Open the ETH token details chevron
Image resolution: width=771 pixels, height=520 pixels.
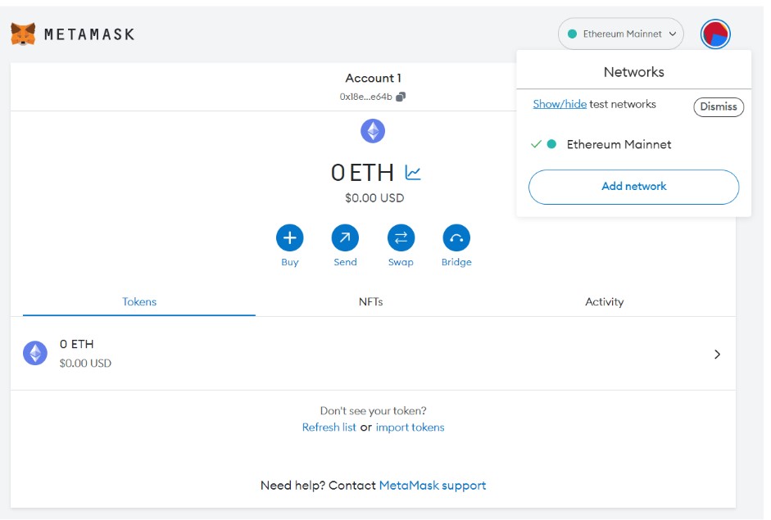718,355
